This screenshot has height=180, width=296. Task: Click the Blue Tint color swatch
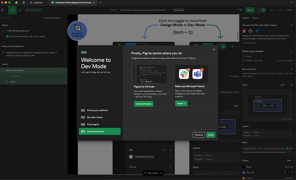tap(244, 172)
